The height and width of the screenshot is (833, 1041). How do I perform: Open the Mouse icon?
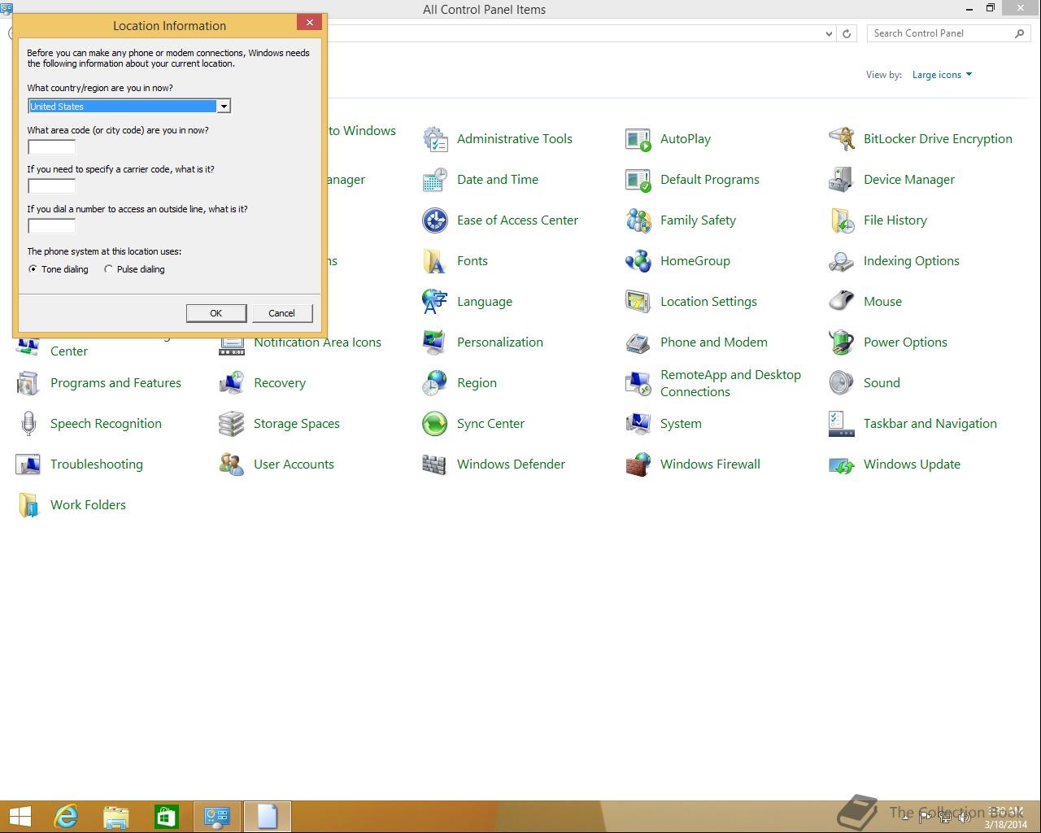[x=842, y=302]
